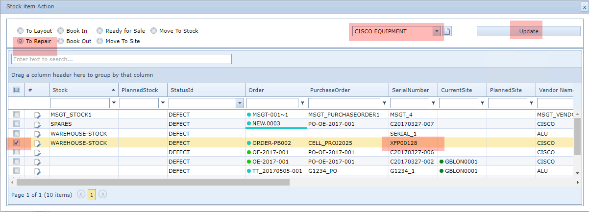The height and width of the screenshot is (212, 589).
Task: Open the StatusId filter dropdown
Action: (240, 103)
